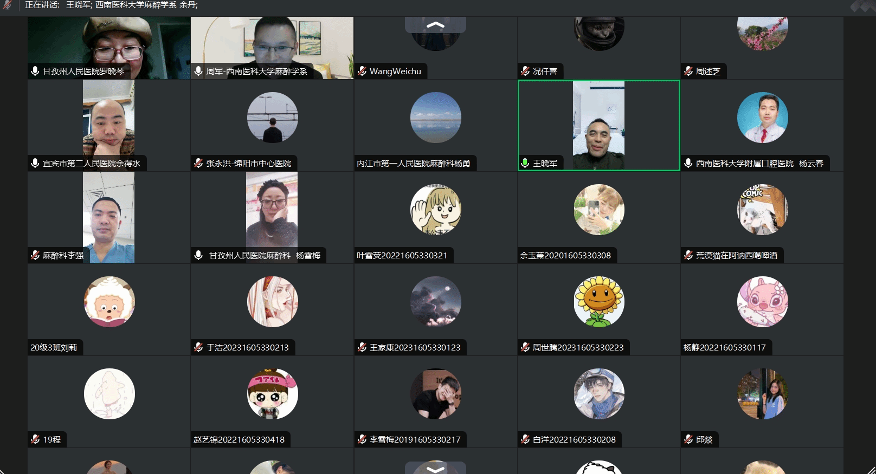Click 周世腾's sunflower avatar

(x=599, y=302)
